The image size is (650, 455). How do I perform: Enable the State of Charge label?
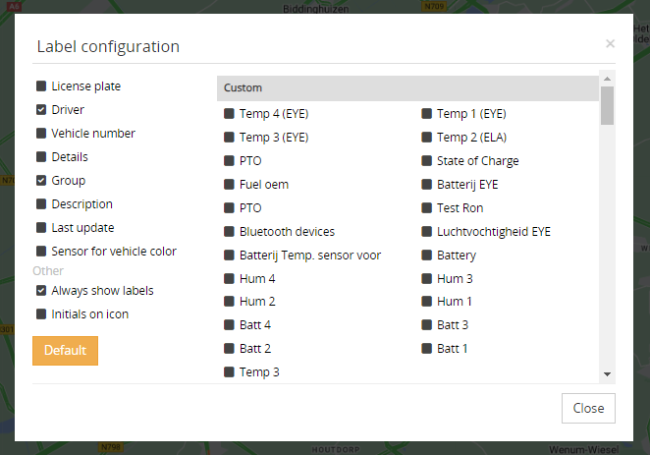426,161
